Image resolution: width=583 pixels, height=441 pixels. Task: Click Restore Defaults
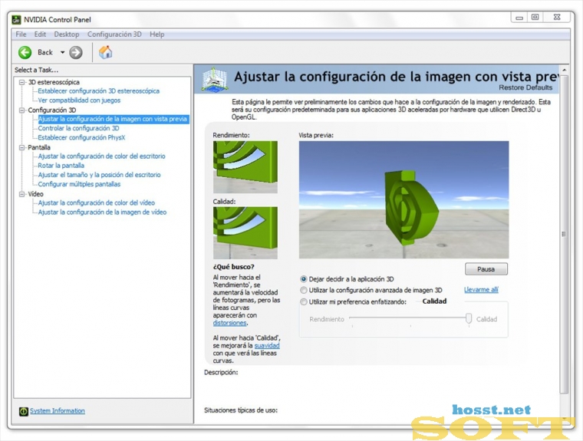(525, 87)
